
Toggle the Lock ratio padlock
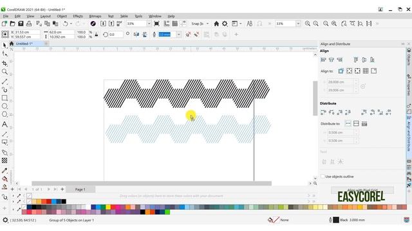pyautogui.click(x=97, y=34)
